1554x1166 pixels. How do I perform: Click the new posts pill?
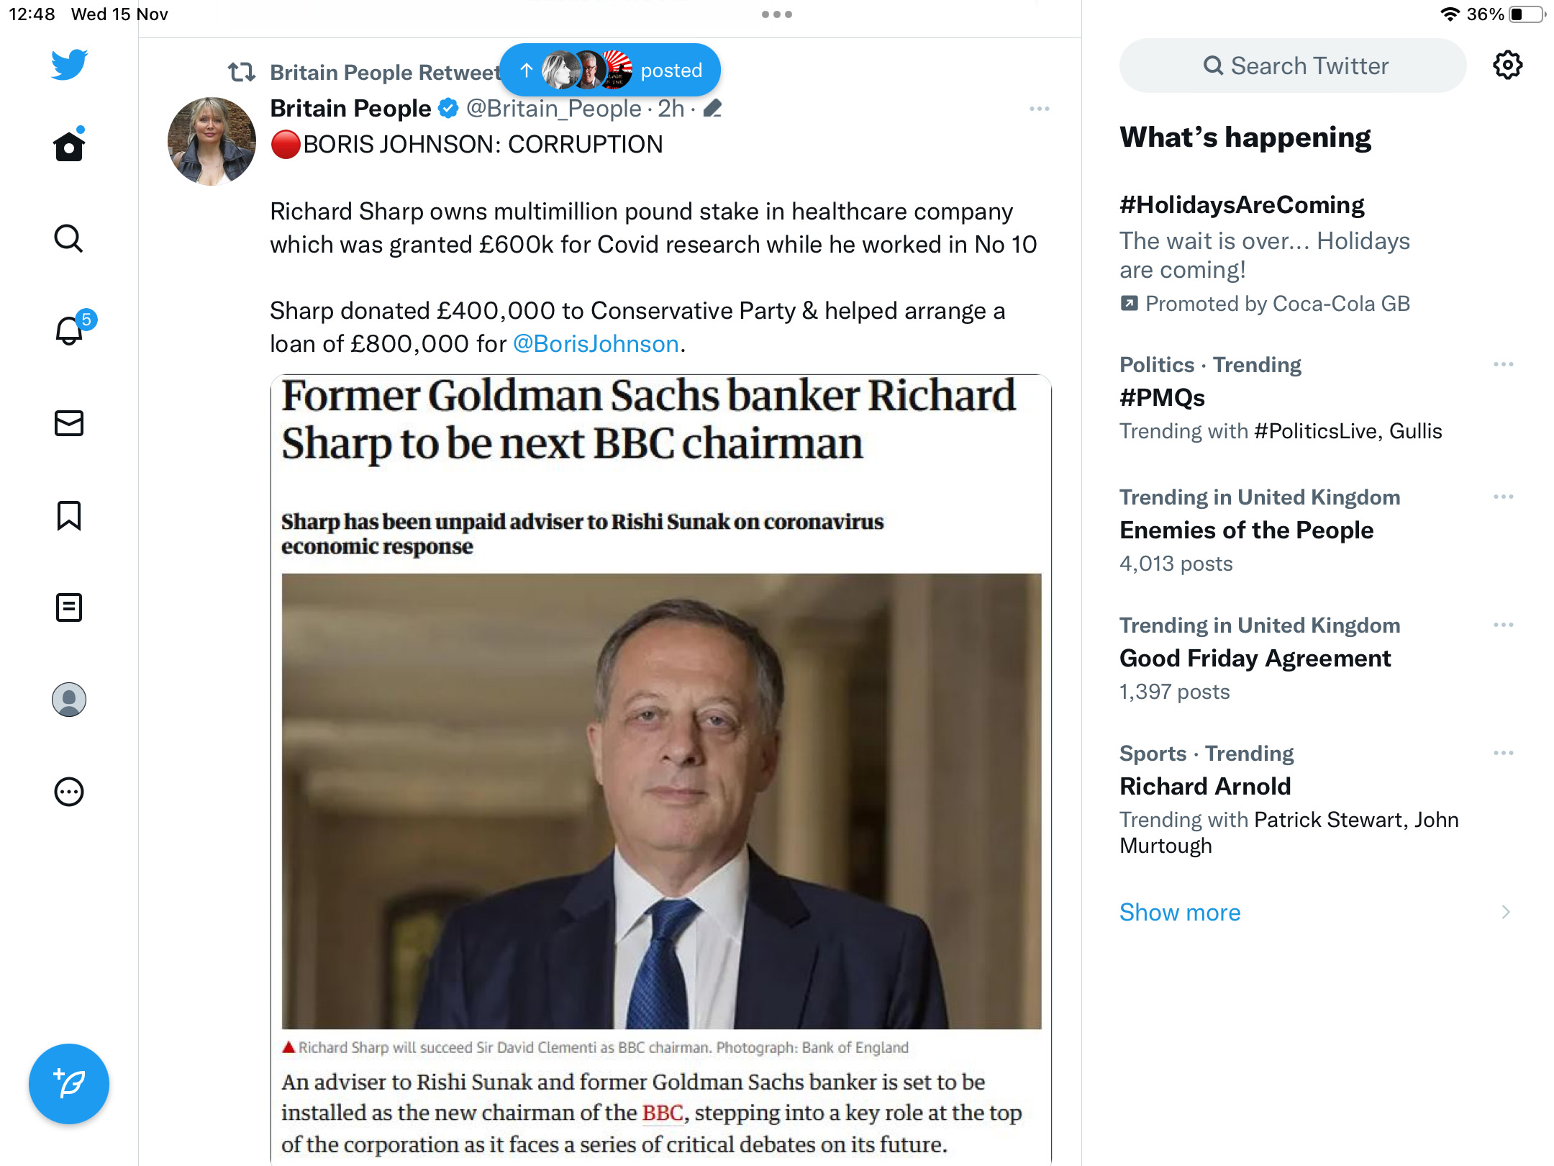pyautogui.click(x=610, y=70)
